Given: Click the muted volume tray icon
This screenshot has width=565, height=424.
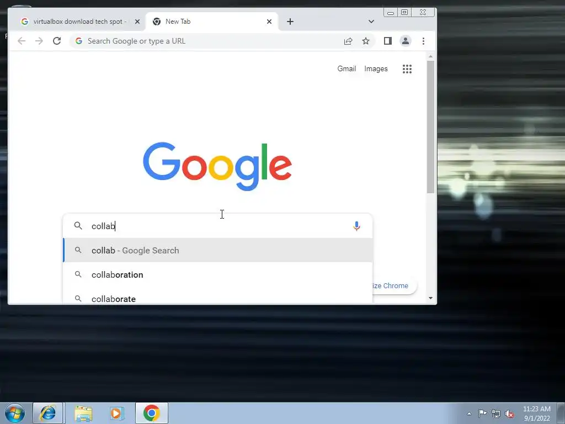Looking at the screenshot, I should 509,414.
